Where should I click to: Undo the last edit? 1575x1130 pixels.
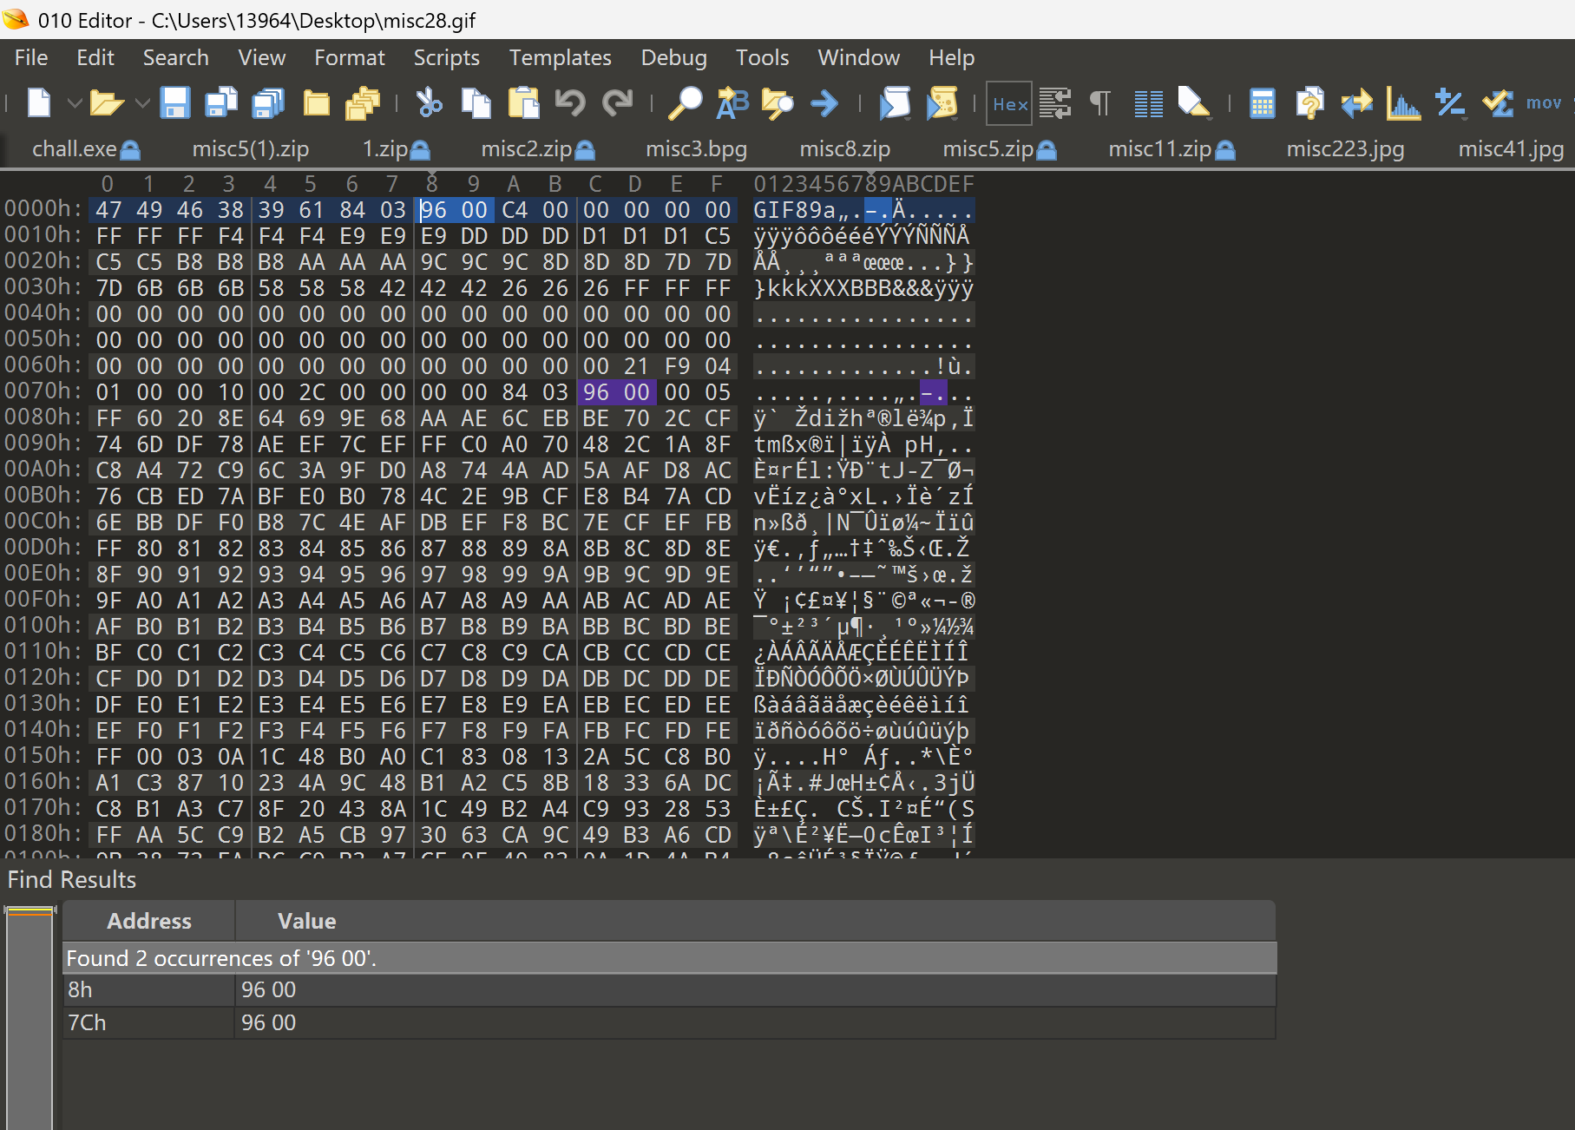[x=570, y=103]
